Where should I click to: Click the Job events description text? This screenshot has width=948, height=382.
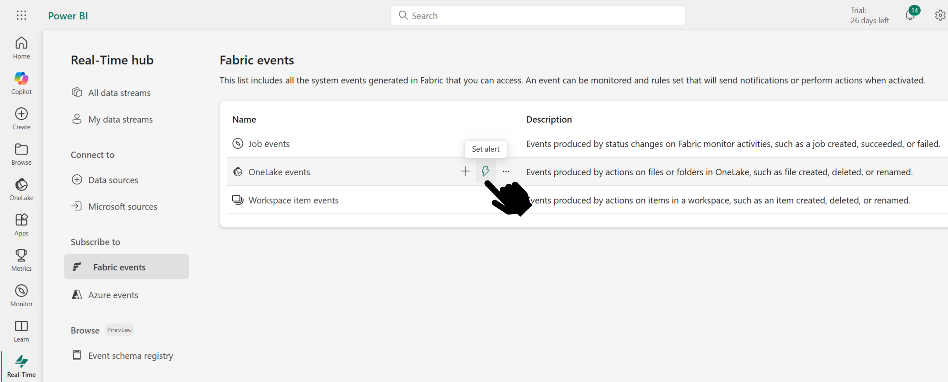coord(733,144)
